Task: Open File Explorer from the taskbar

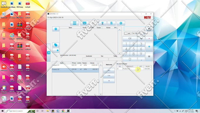Action: (x=48, y=111)
